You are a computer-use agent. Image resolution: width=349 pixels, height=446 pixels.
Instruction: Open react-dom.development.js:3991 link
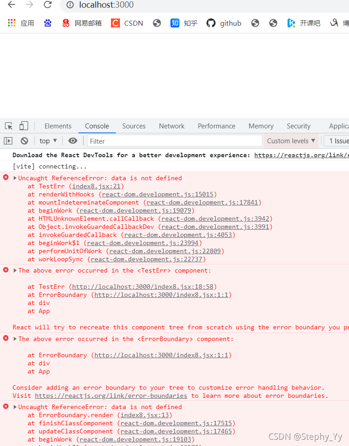tap(215, 227)
